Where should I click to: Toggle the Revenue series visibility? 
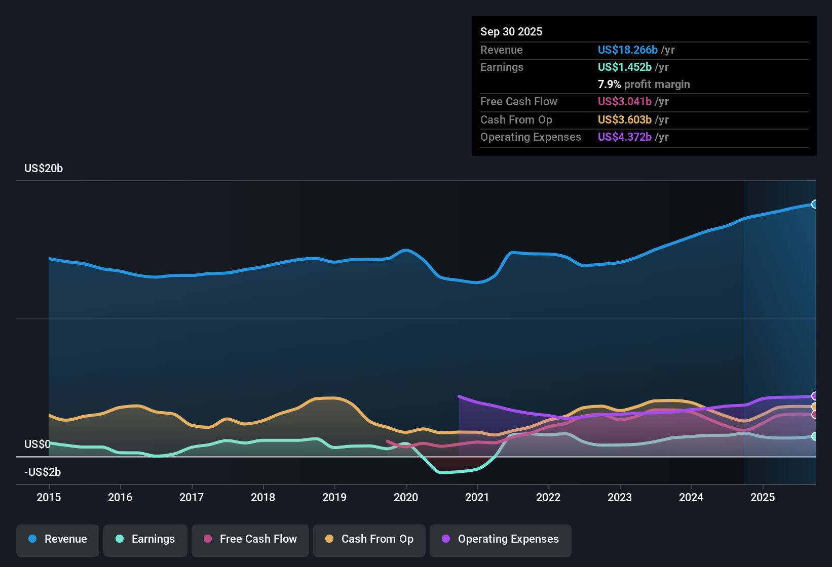pyautogui.click(x=57, y=539)
